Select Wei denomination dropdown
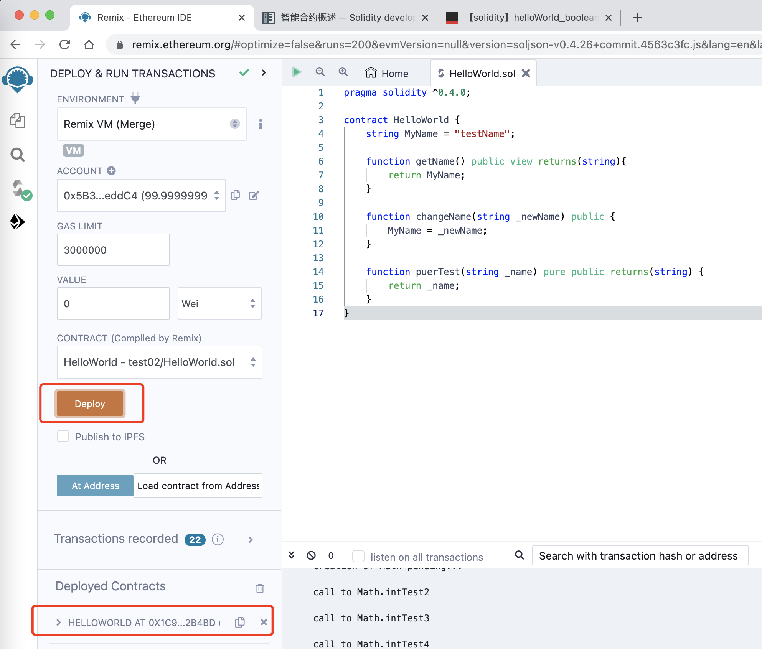This screenshot has width=762, height=649. tap(219, 303)
